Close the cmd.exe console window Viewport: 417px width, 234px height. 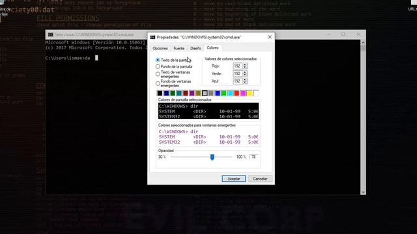(358, 34)
